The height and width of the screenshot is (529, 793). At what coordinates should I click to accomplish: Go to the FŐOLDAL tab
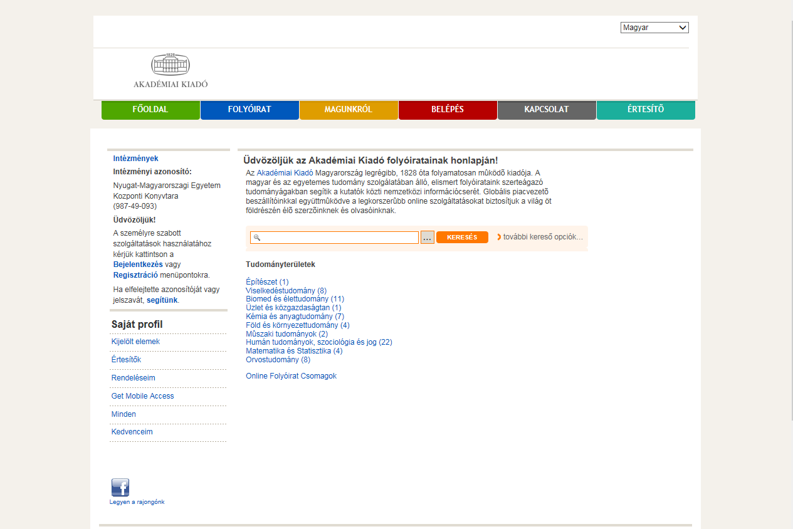pos(150,110)
